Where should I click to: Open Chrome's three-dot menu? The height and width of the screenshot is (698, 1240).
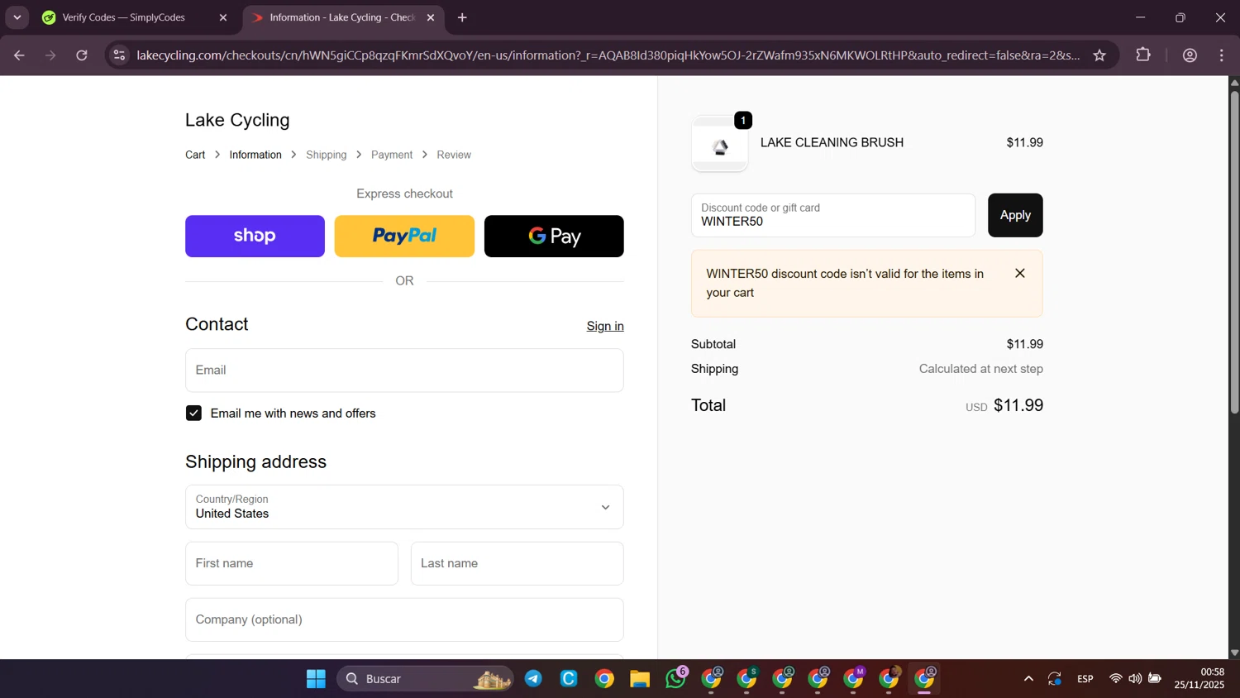(x=1222, y=55)
